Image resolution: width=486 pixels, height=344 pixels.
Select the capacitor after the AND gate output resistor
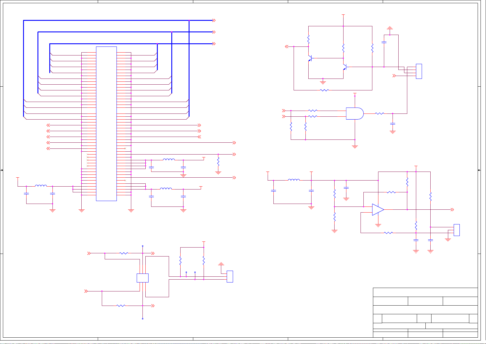[393, 124]
